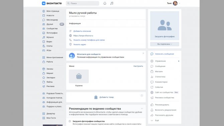Open Новости in the sidebar
Image resolution: width=224 pixels, height=126 pixels.
[x=50, y=15]
